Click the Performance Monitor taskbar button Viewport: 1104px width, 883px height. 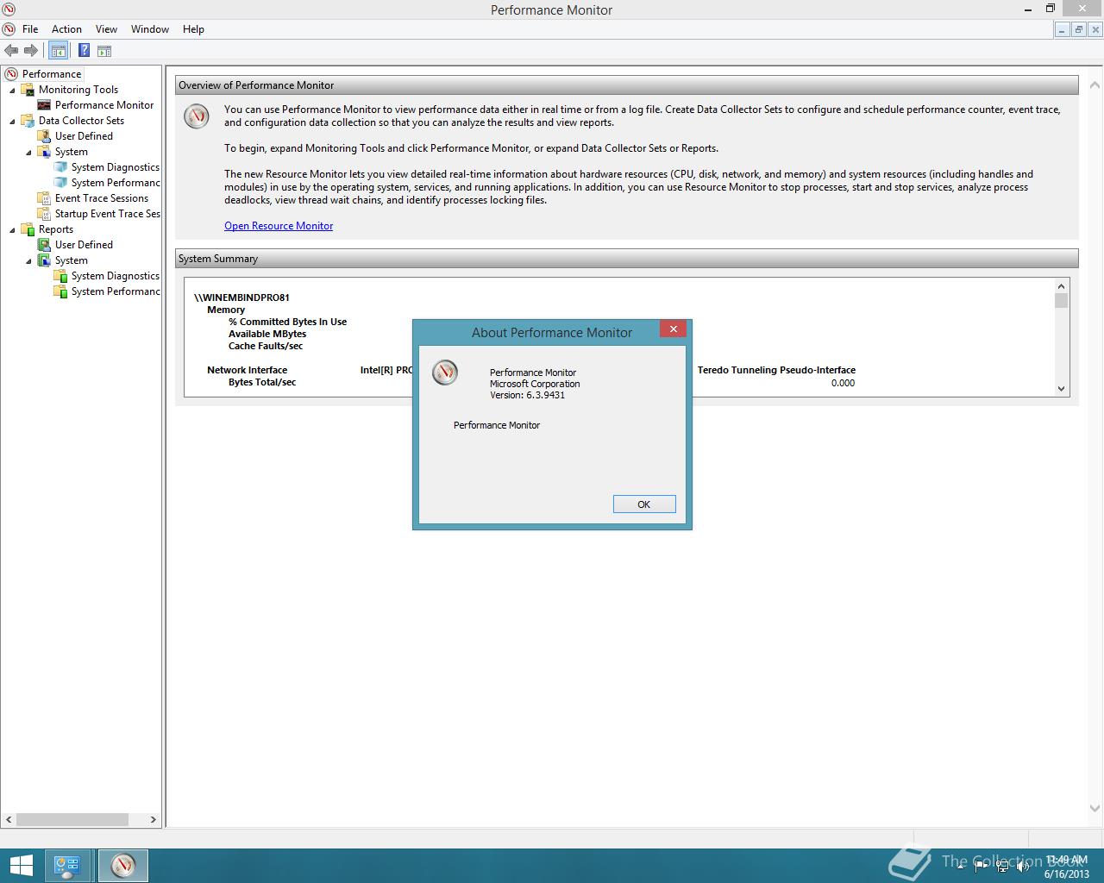coord(122,866)
